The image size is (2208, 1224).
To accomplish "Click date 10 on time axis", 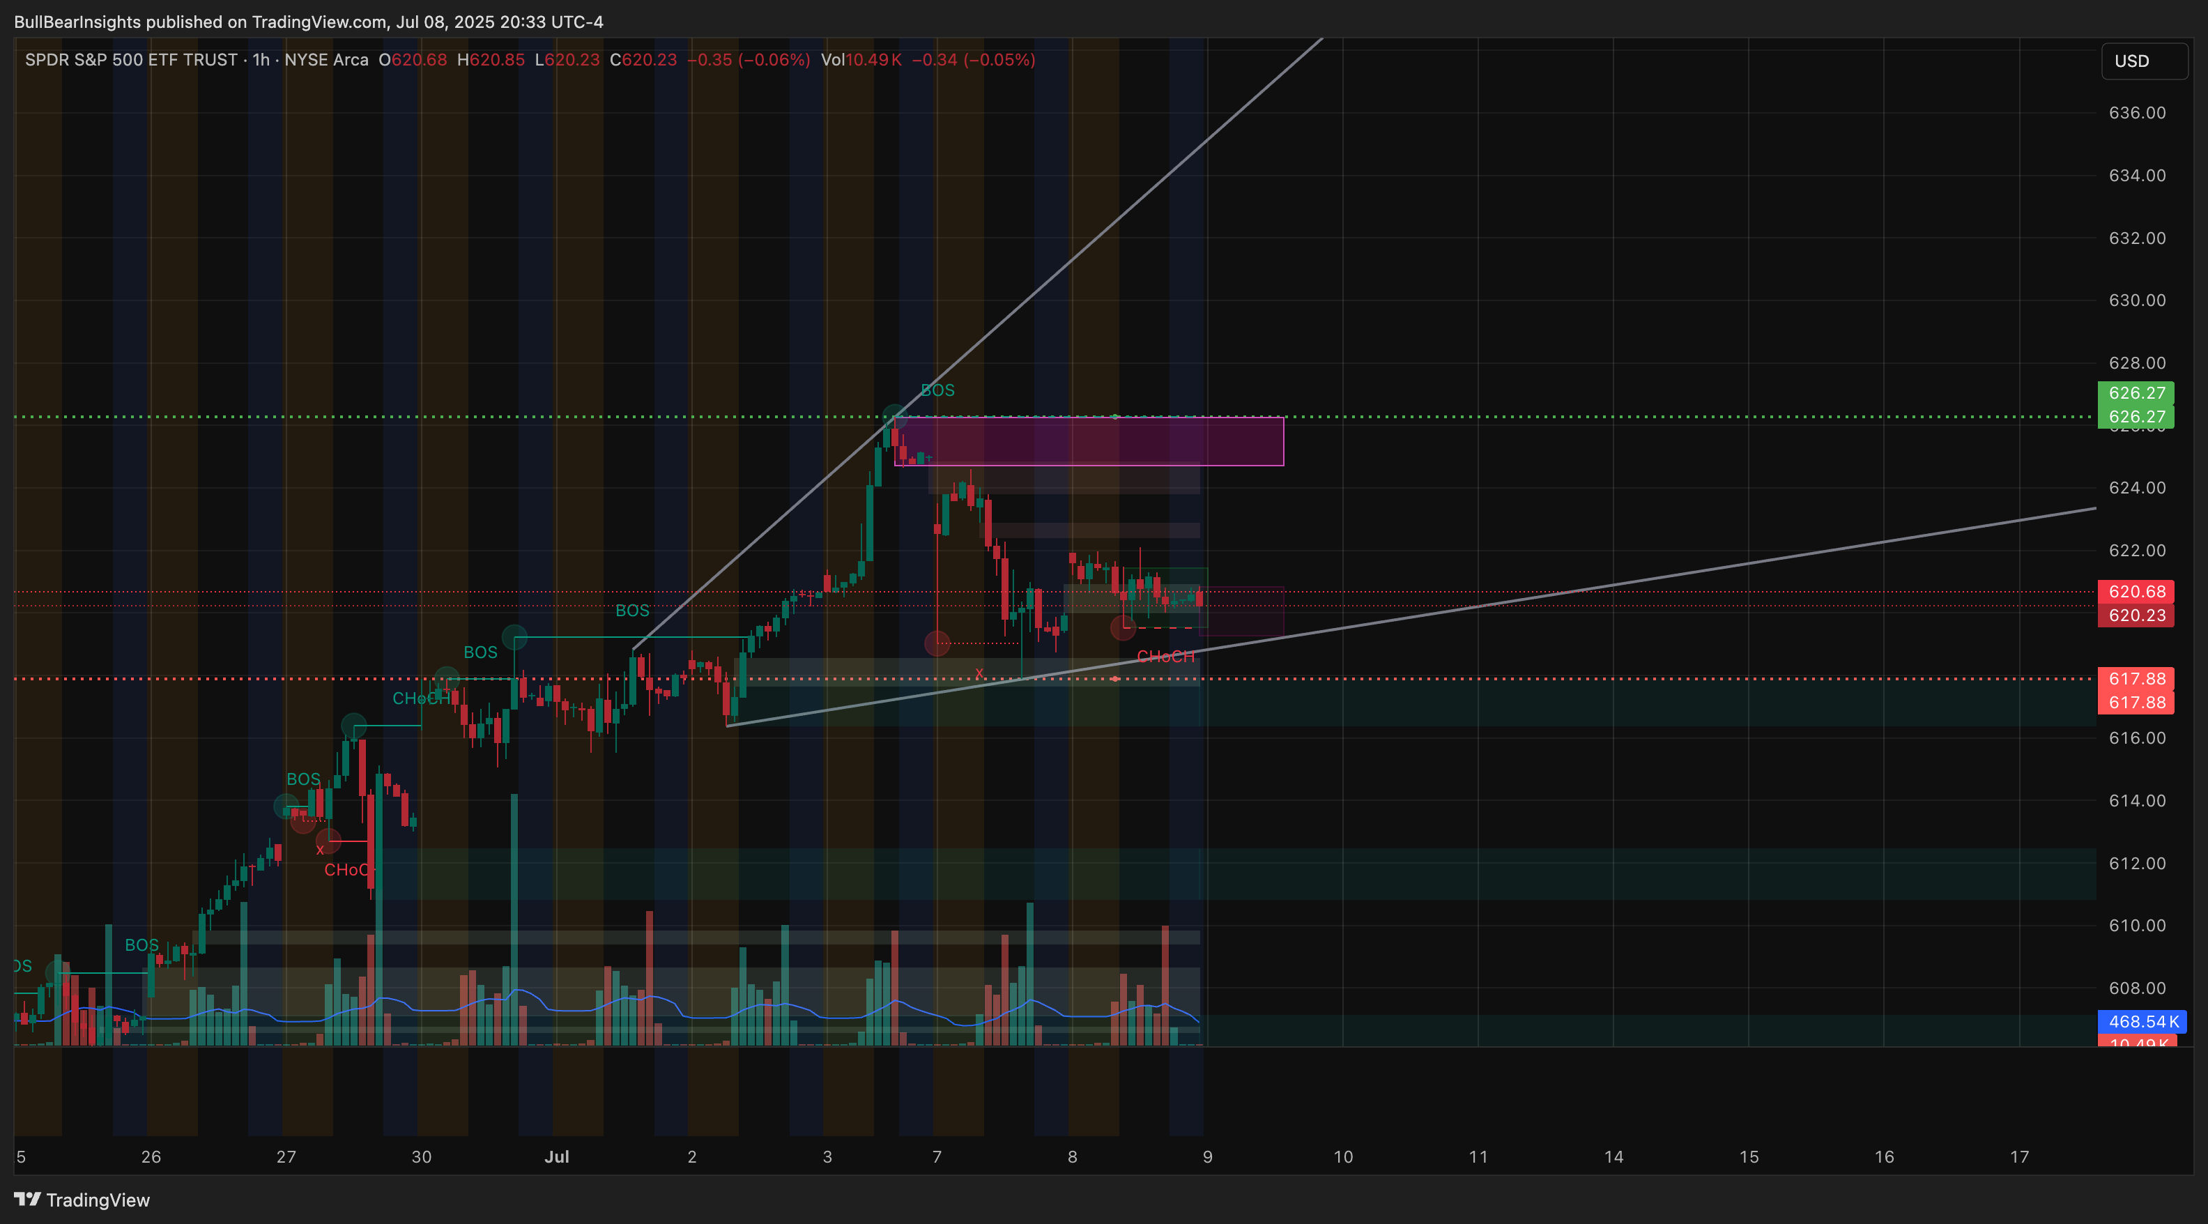I will coord(1343,1156).
